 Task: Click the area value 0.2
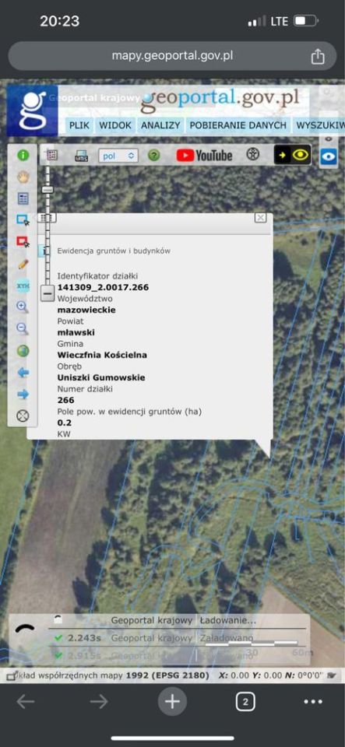click(x=64, y=423)
